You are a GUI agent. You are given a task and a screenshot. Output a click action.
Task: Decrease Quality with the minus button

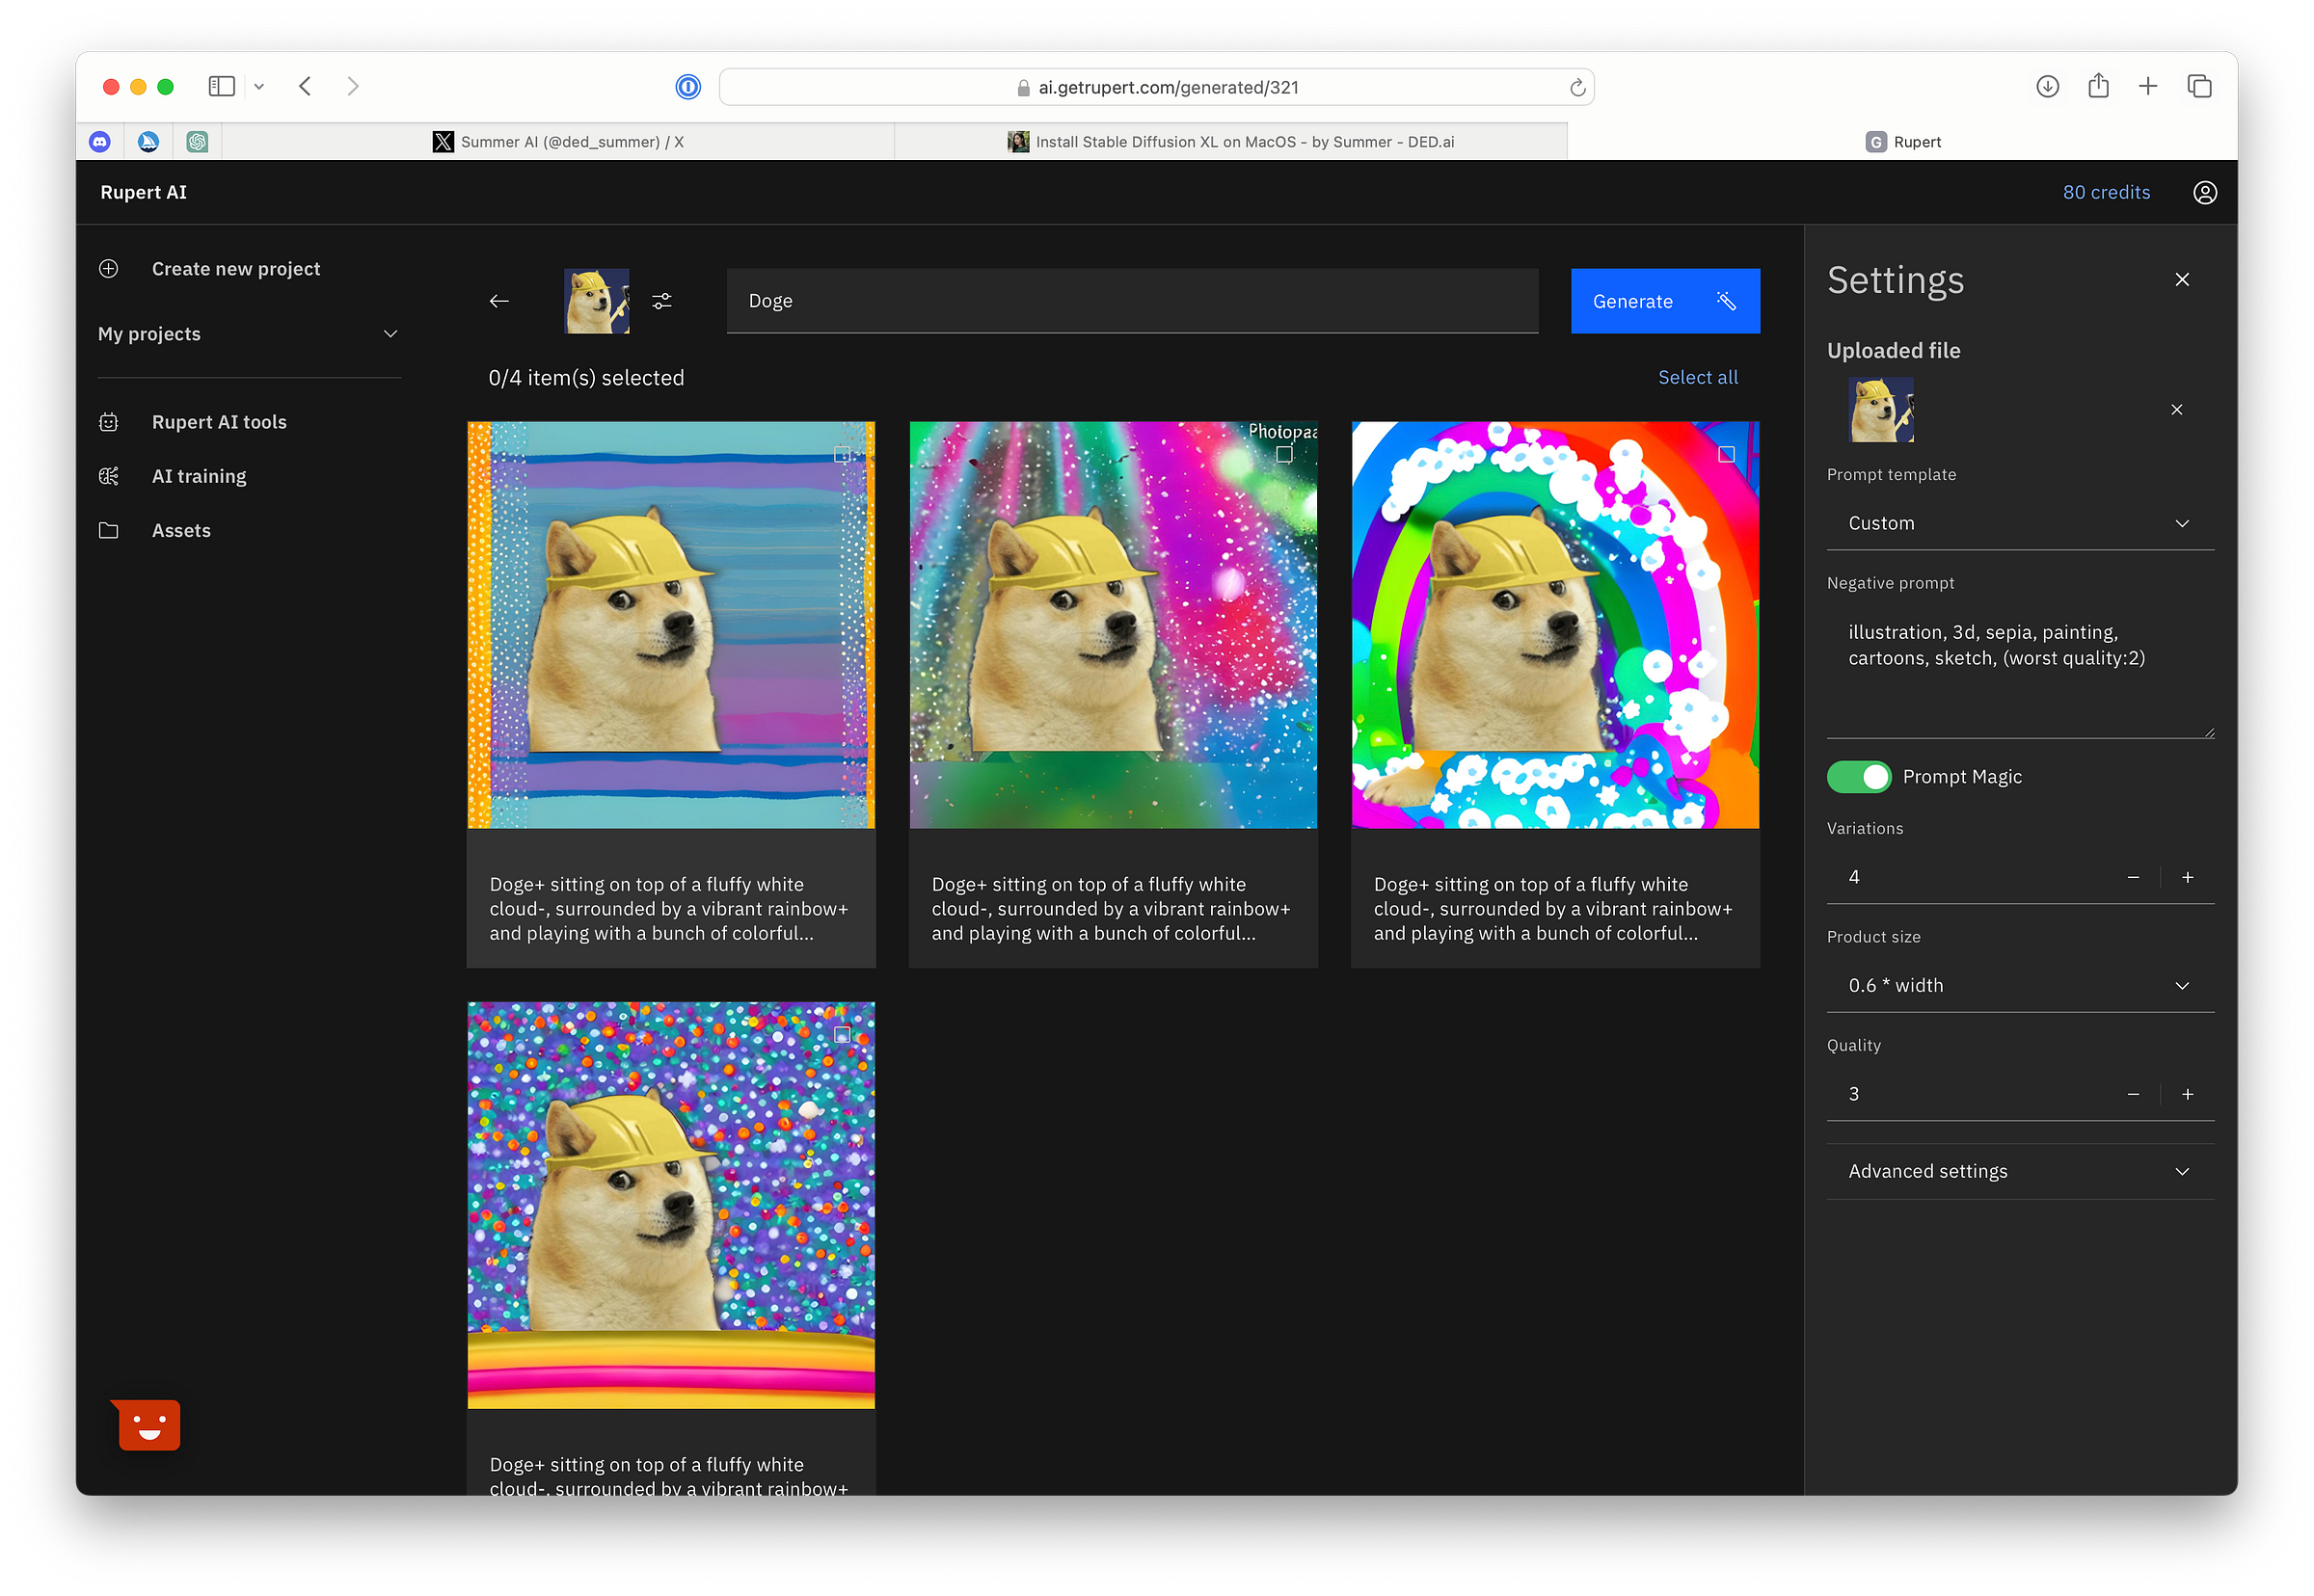[x=2133, y=1094]
